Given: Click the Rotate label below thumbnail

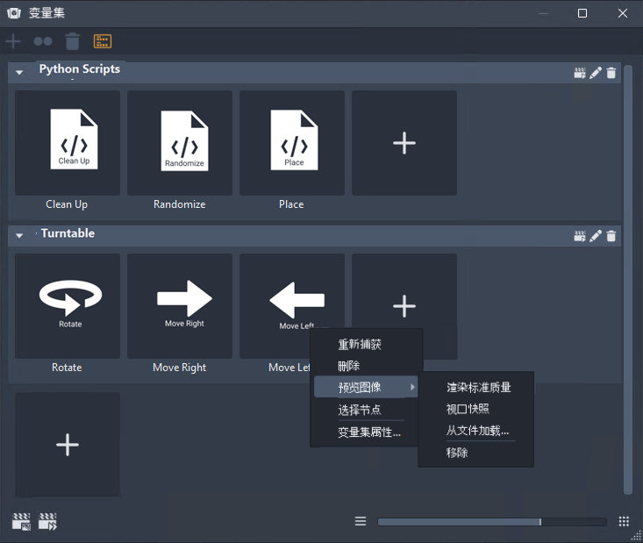Looking at the screenshot, I should click(x=67, y=368).
